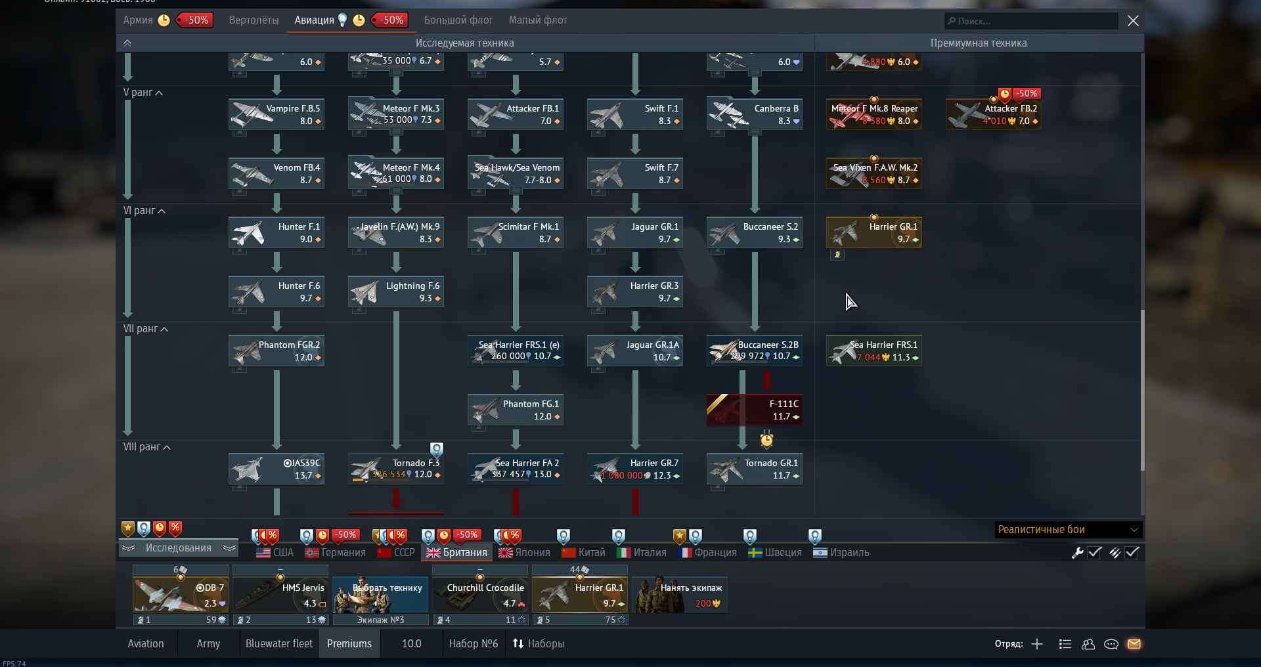
Task: Switch to Армия tab
Action: point(138,20)
